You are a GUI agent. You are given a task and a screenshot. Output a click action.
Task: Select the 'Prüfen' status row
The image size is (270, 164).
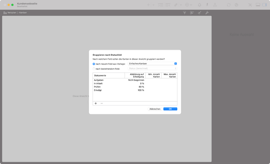97,87
